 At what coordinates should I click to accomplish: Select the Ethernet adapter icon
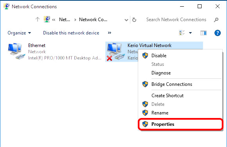(x=16, y=51)
